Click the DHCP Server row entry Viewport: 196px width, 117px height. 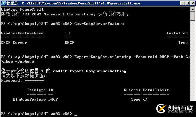point(14,43)
